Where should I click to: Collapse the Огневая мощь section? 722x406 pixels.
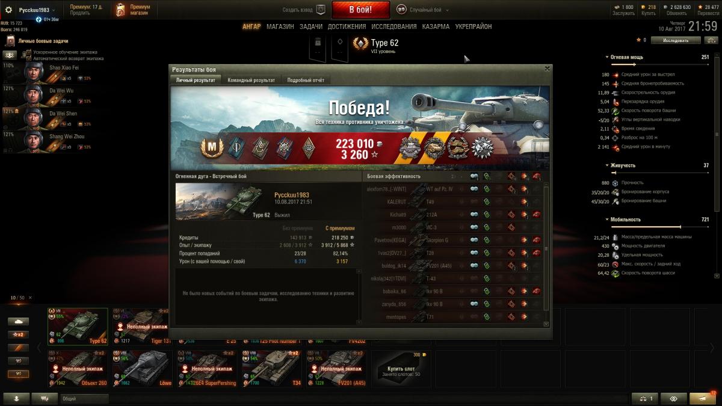click(x=606, y=57)
